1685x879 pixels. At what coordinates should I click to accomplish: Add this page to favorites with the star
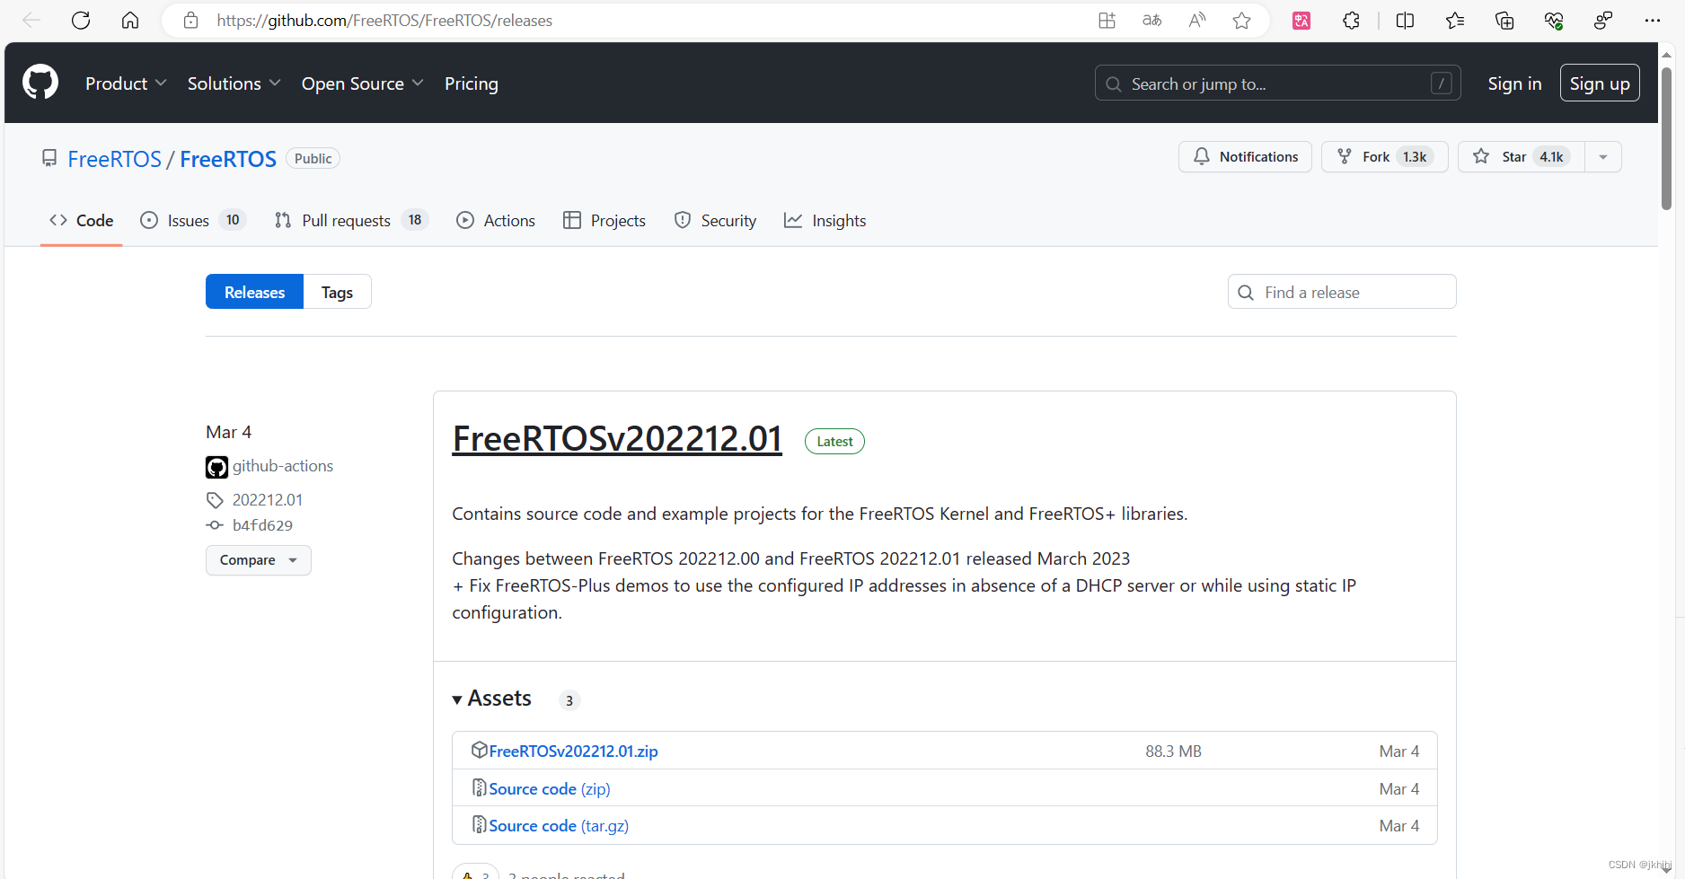pos(1241,21)
